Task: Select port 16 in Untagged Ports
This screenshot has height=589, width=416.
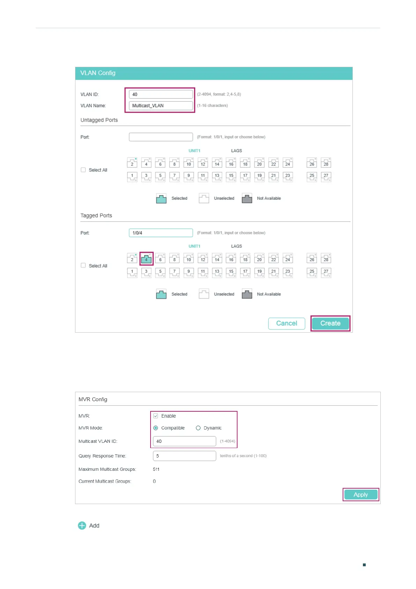Action: (x=231, y=163)
